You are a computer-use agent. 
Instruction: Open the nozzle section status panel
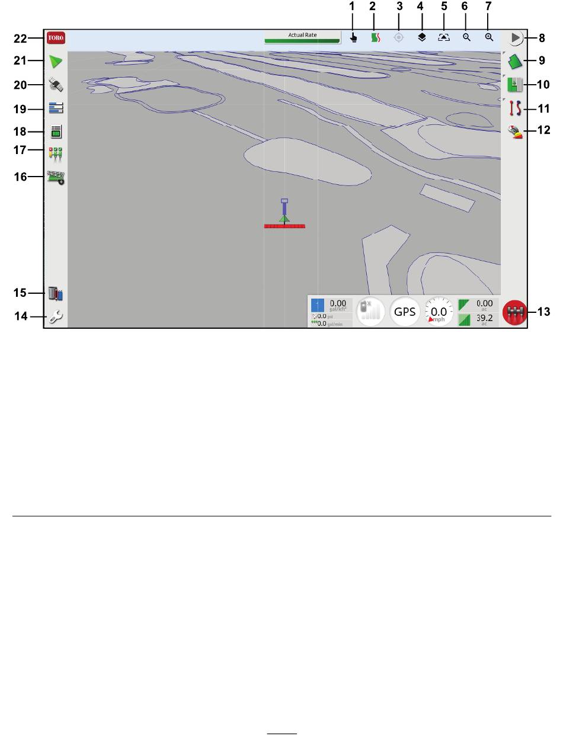click(x=56, y=152)
